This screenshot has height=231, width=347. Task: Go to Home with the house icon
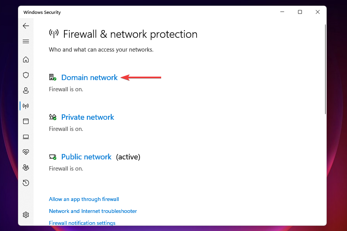coord(26,60)
